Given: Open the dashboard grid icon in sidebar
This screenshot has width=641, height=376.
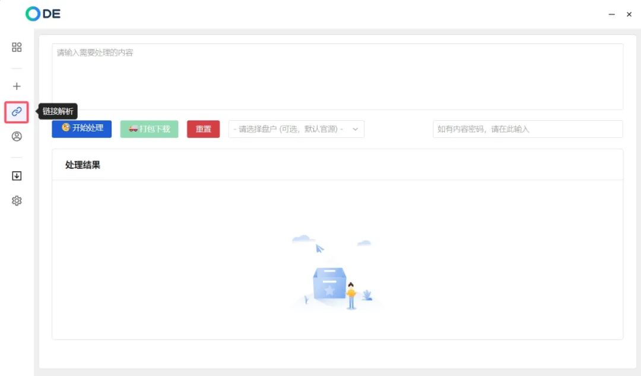Looking at the screenshot, I should (17, 47).
